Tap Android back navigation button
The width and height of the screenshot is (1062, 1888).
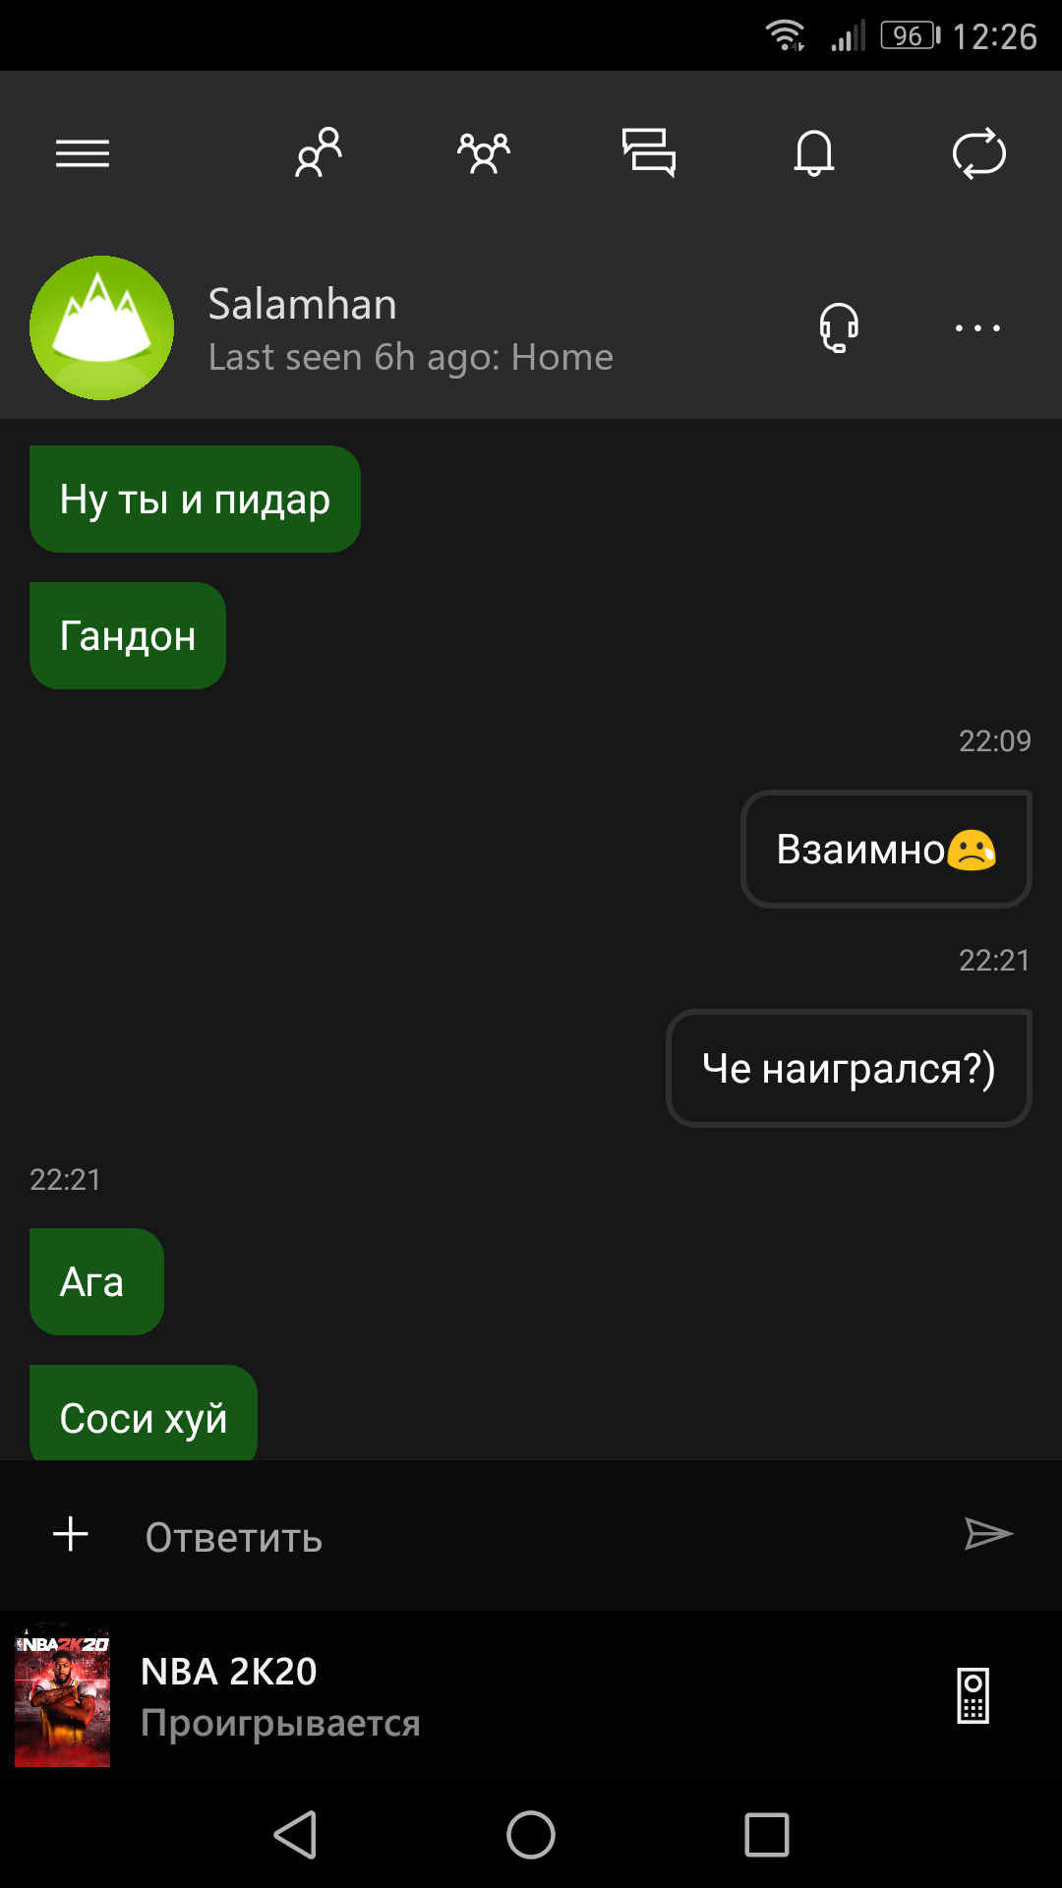coord(295,1835)
